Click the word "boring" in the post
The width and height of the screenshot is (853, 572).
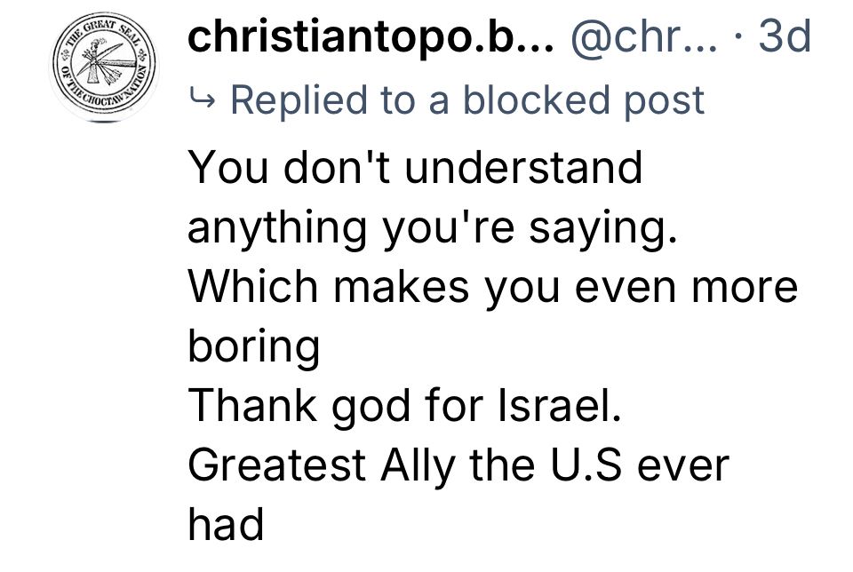[253, 346]
